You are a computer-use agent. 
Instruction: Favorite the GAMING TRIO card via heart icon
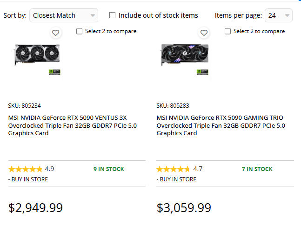(x=204, y=33)
